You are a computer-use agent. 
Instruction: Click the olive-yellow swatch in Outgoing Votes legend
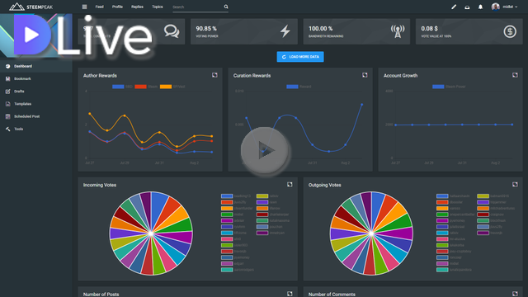tap(483, 196)
